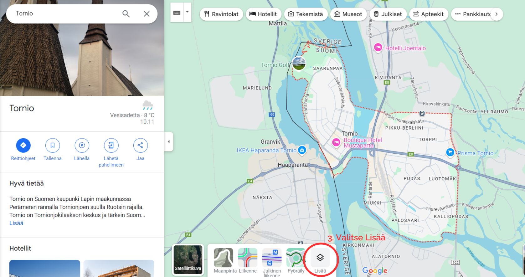The height and width of the screenshot is (277, 525).
Task: Click the Pikku-Berliini neighbourhood label
Action: (x=404, y=128)
